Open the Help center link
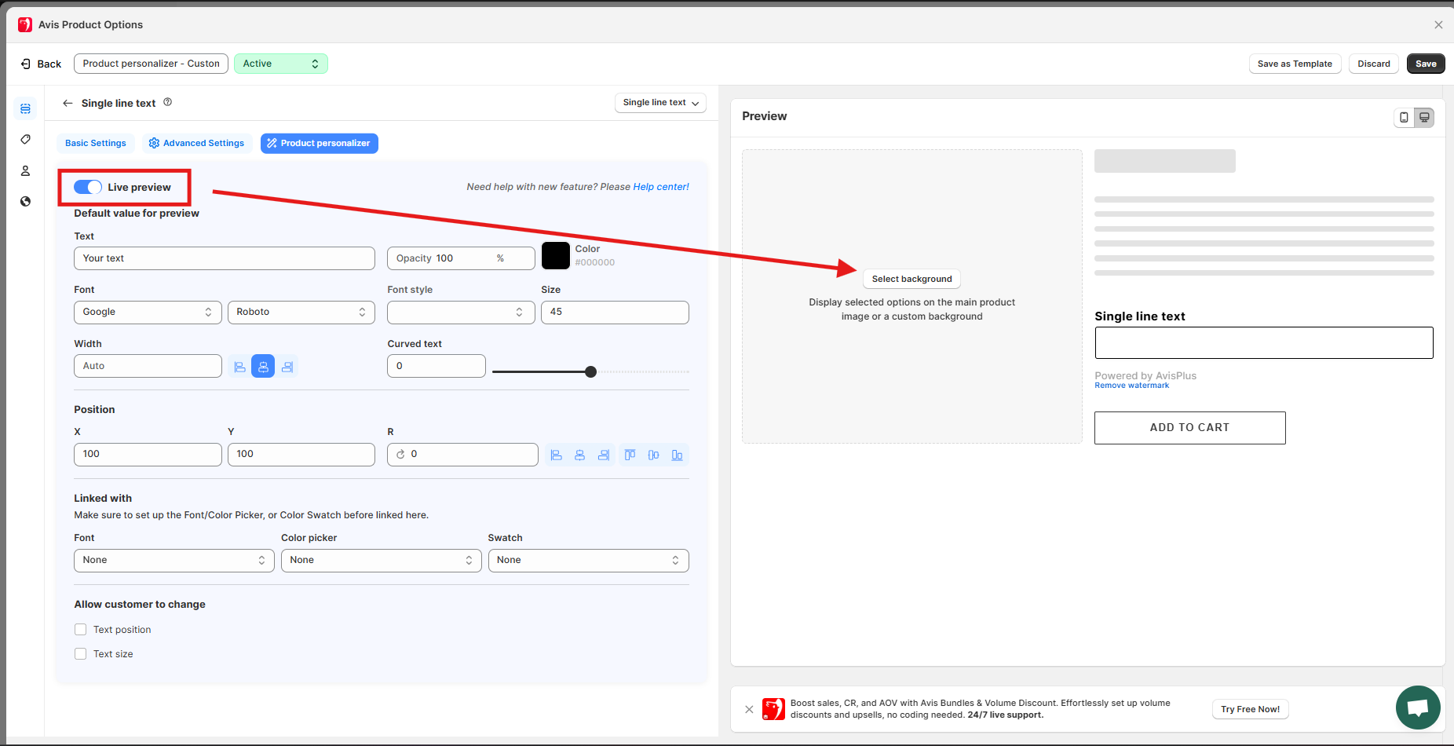The image size is (1454, 746). [660, 187]
